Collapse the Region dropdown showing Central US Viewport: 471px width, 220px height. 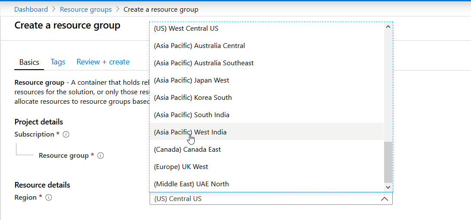tap(271, 199)
